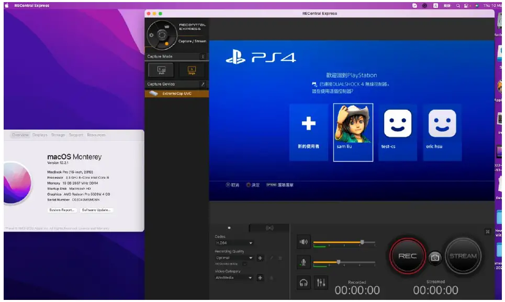Switch to Displays tab in About This Mac
The width and height of the screenshot is (505, 302).
click(40, 135)
